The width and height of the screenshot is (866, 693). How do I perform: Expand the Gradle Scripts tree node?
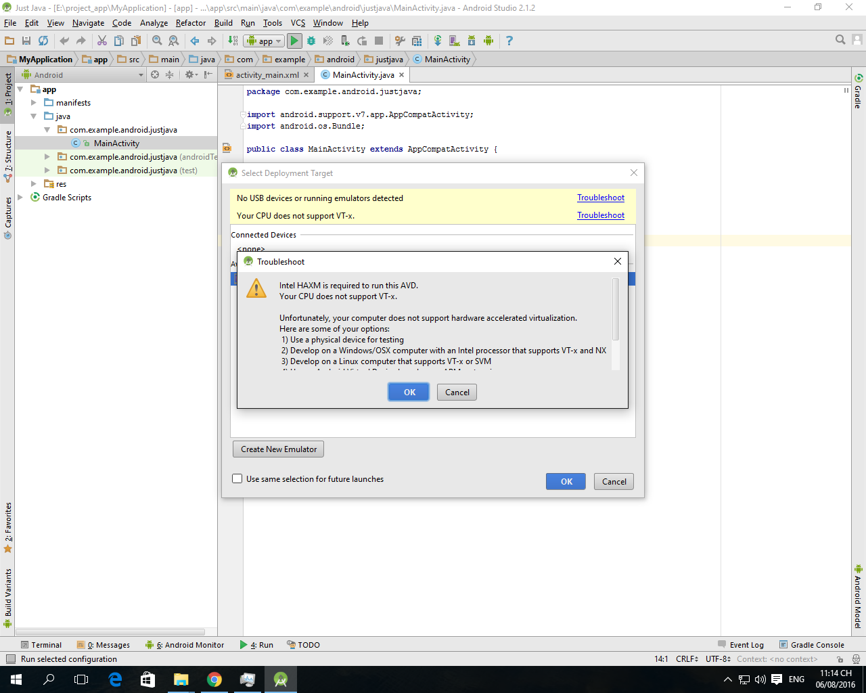[x=20, y=198]
